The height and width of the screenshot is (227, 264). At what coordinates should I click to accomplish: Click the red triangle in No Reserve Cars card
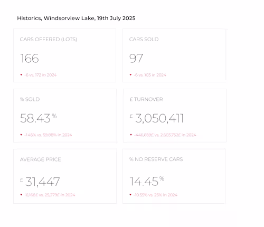[130, 195]
